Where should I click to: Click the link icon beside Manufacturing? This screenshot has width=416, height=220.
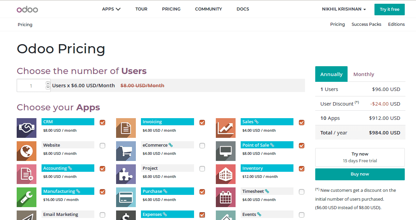[x=78, y=191]
